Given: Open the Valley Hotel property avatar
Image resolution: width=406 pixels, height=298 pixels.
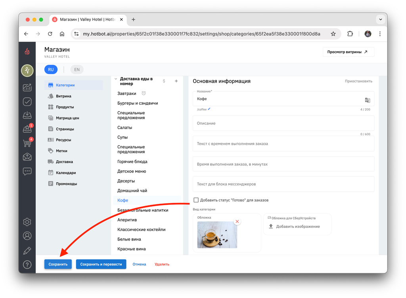Looking at the screenshot, I should 27,71.
